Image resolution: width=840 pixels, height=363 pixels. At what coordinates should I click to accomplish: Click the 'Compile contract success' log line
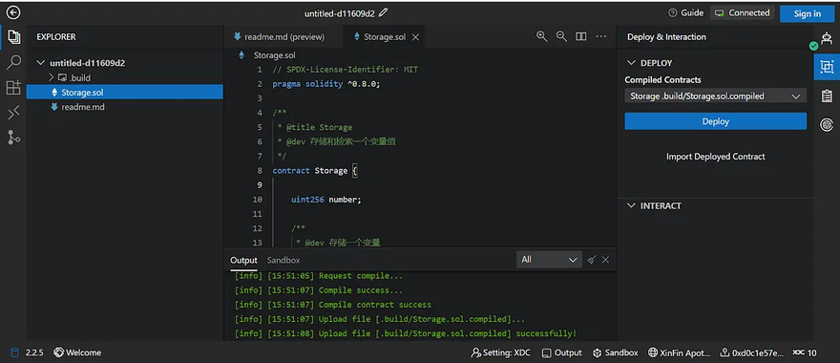333,305
